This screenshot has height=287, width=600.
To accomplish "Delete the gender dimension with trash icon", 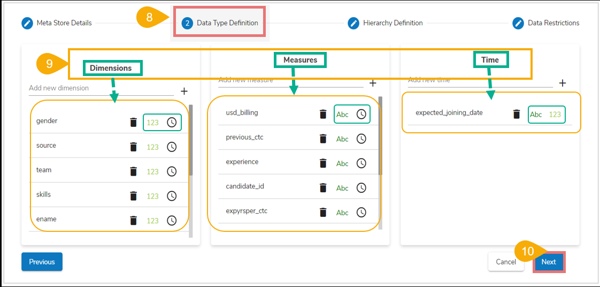I will (x=134, y=123).
